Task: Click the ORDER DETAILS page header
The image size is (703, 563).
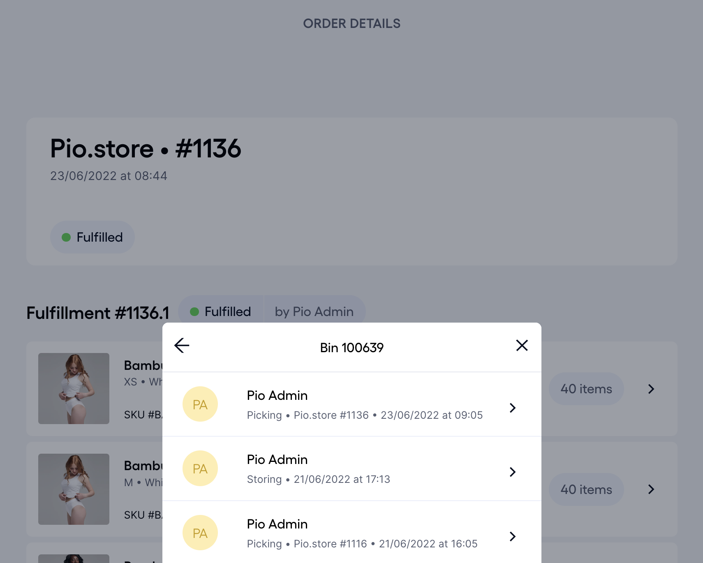Action: [x=352, y=23]
